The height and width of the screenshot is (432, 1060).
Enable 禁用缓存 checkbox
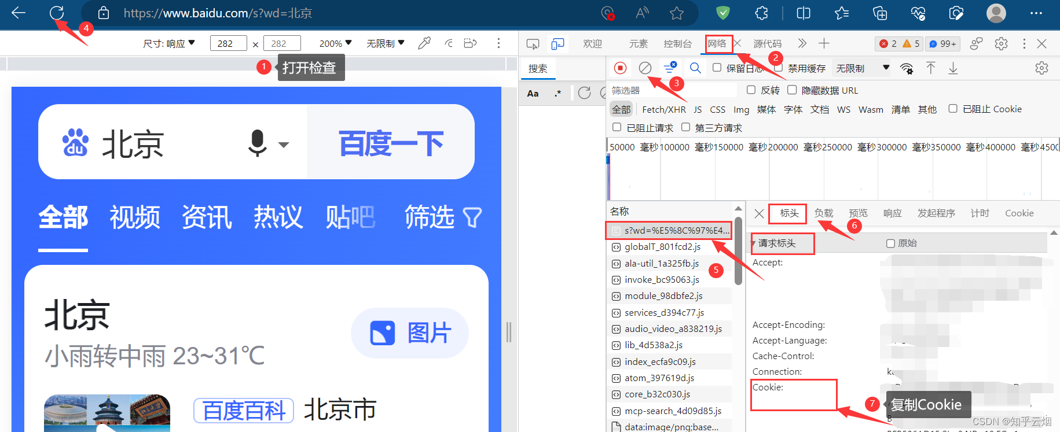point(779,68)
